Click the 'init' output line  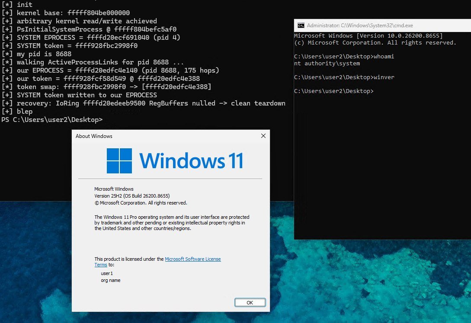[17, 4]
